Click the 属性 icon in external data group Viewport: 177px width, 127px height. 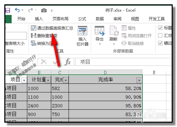click(x=124, y=28)
